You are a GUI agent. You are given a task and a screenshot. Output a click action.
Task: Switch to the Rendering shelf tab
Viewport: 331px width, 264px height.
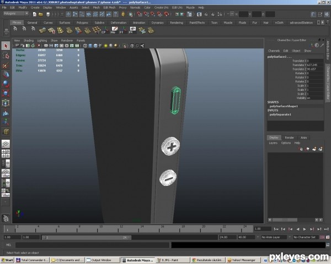point(177,23)
